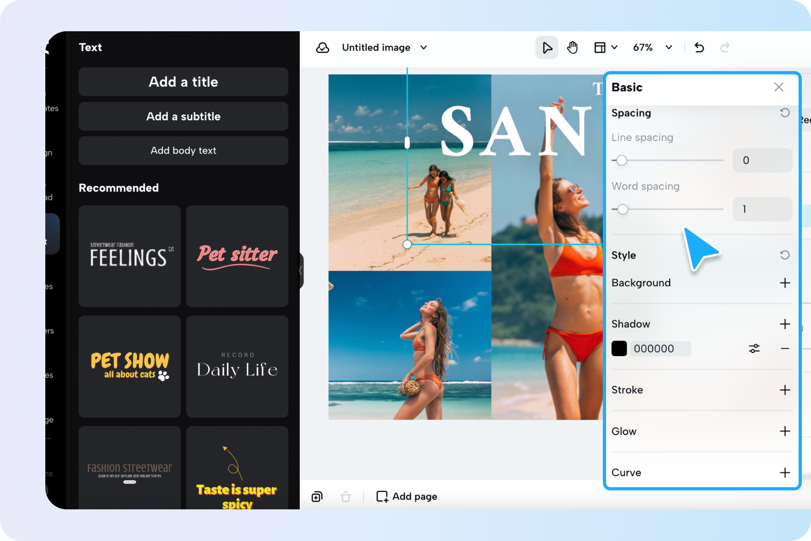Viewport: 811px width, 541px height.
Task: Add a Background style
Action: (x=785, y=283)
